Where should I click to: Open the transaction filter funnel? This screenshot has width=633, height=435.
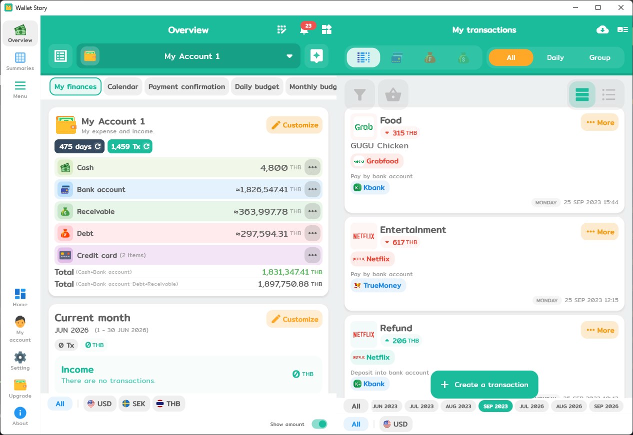[359, 94]
